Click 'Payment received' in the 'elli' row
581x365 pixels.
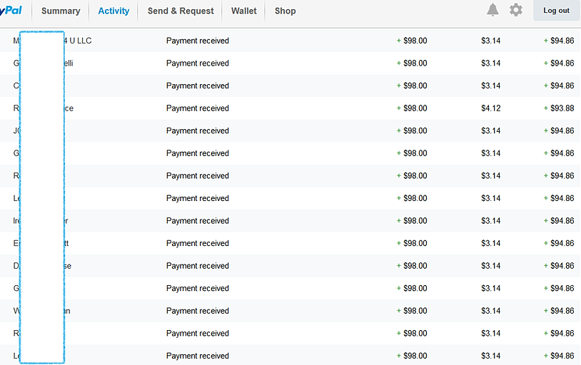198,63
